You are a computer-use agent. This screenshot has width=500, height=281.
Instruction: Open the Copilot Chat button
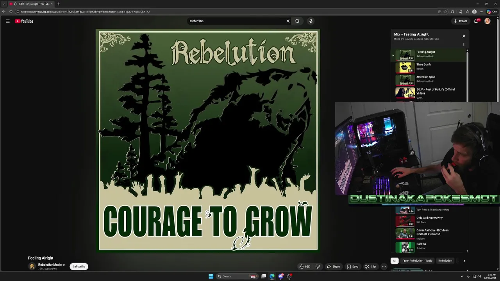click(x=492, y=12)
